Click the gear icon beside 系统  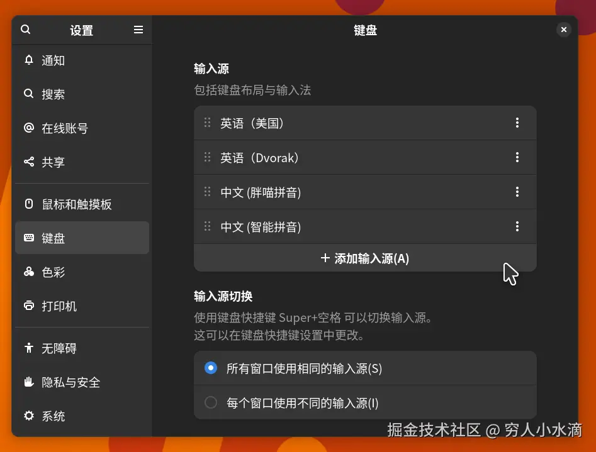click(29, 416)
